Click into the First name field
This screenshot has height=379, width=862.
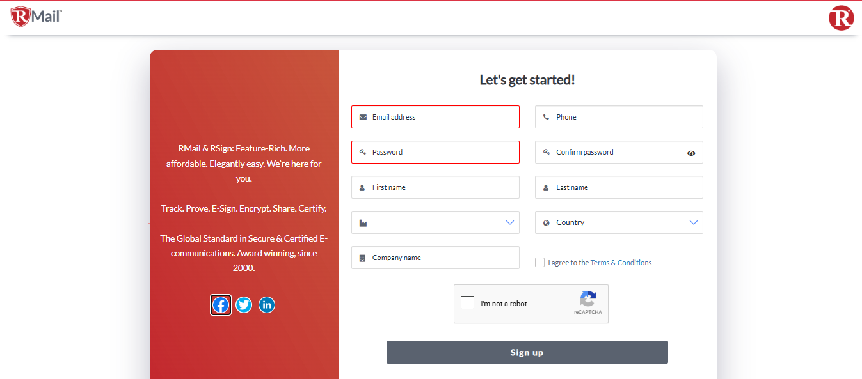(x=435, y=187)
